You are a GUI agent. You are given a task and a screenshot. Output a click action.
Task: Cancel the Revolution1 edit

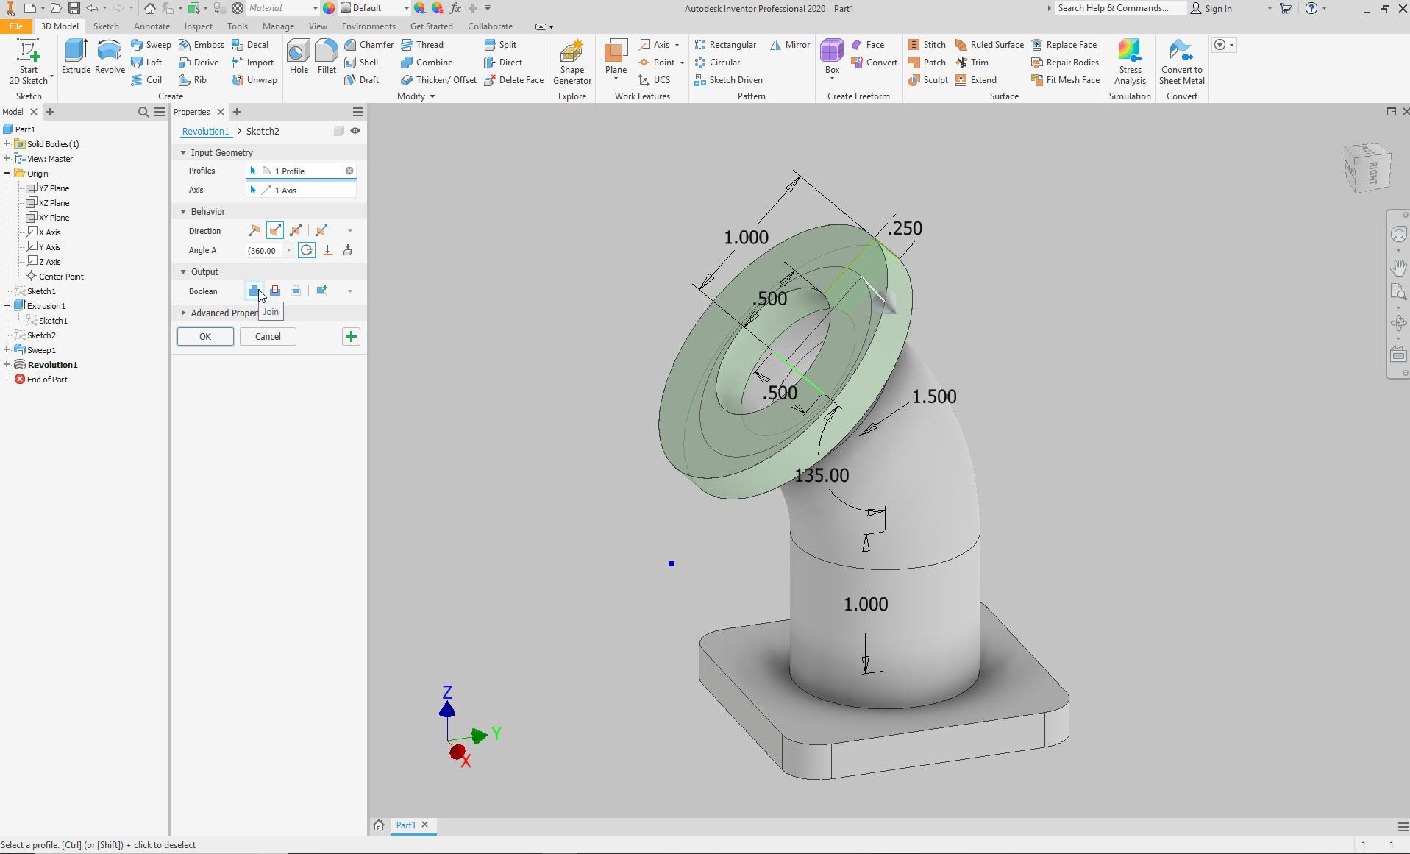point(267,336)
